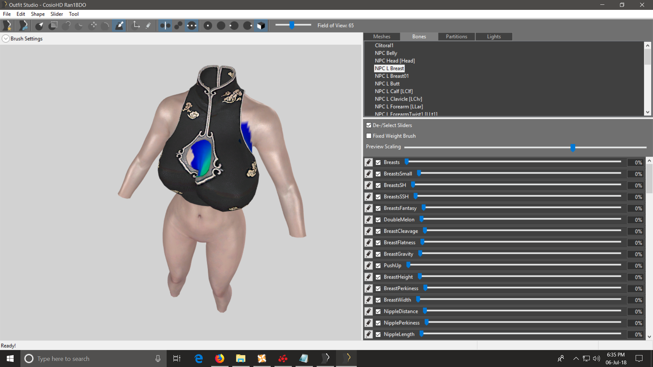Select NPC L Butt bone
The width and height of the screenshot is (653, 367).
click(x=387, y=84)
